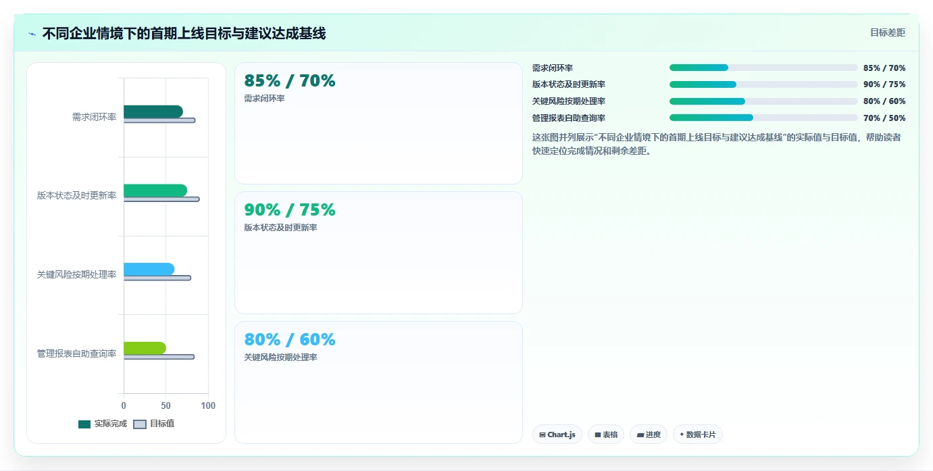Click the gray target bar for 管理报表自助查询率

click(x=159, y=357)
